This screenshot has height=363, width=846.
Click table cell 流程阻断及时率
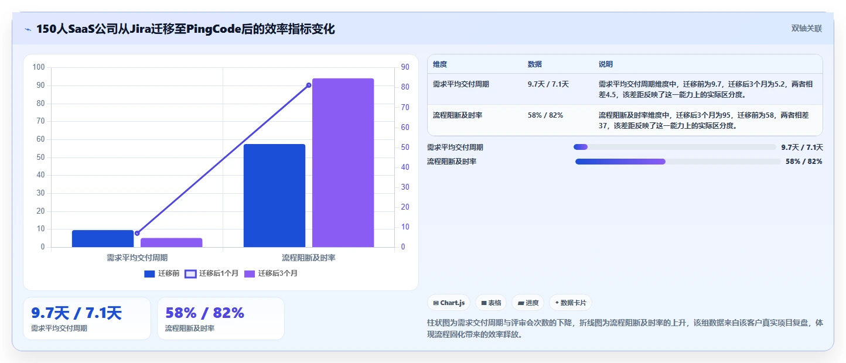[x=458, y=115]
